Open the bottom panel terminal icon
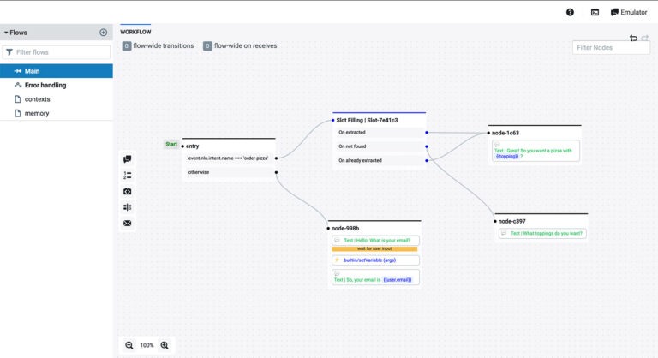The height and width of the screenshot is (358, 658). (595, 12)
